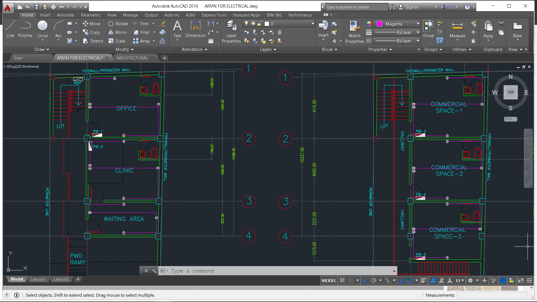Toggle drawing grid display in status bar
Screen dimensions: 537x302
point(342,280)
